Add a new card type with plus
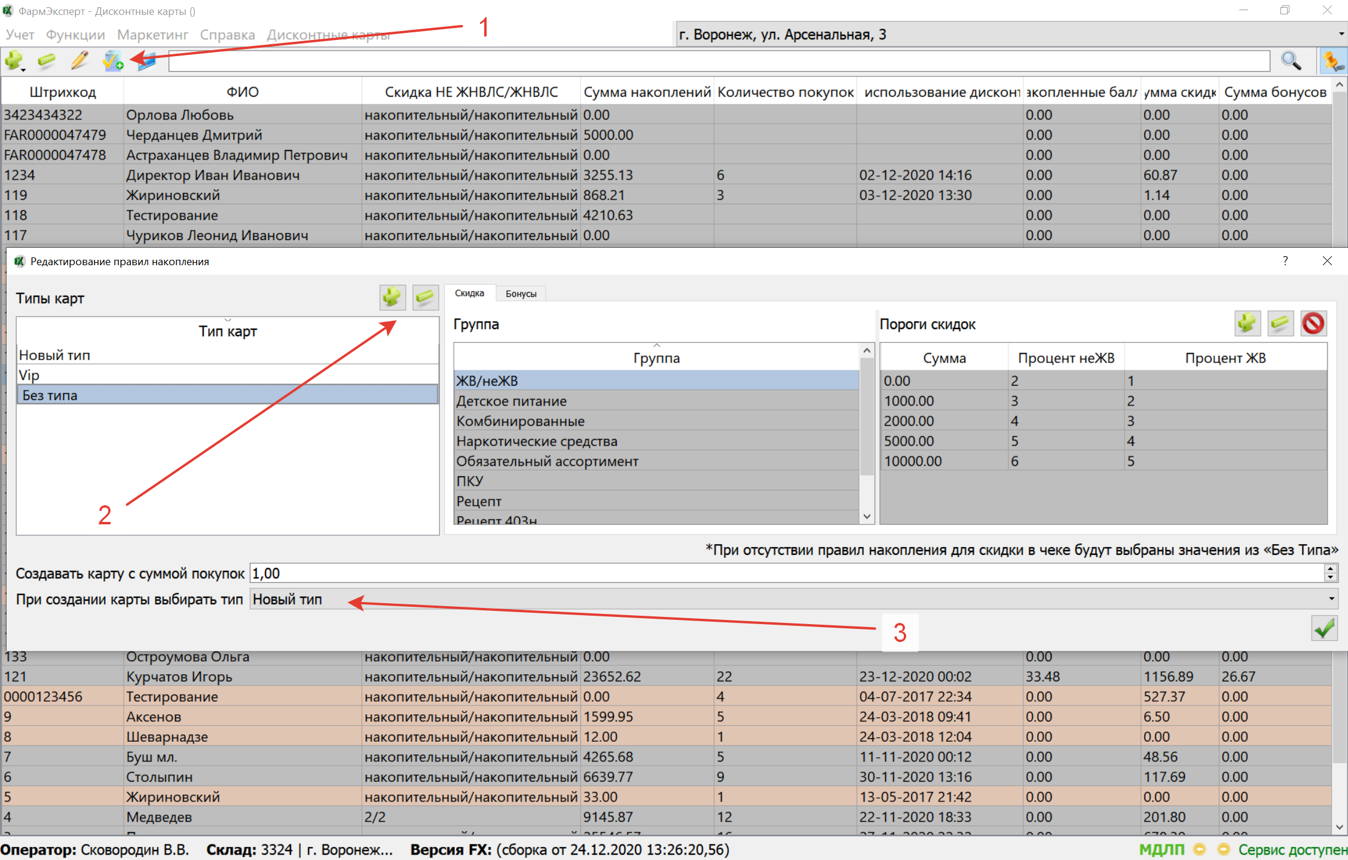1348x860 pixels. click(392, 297)
